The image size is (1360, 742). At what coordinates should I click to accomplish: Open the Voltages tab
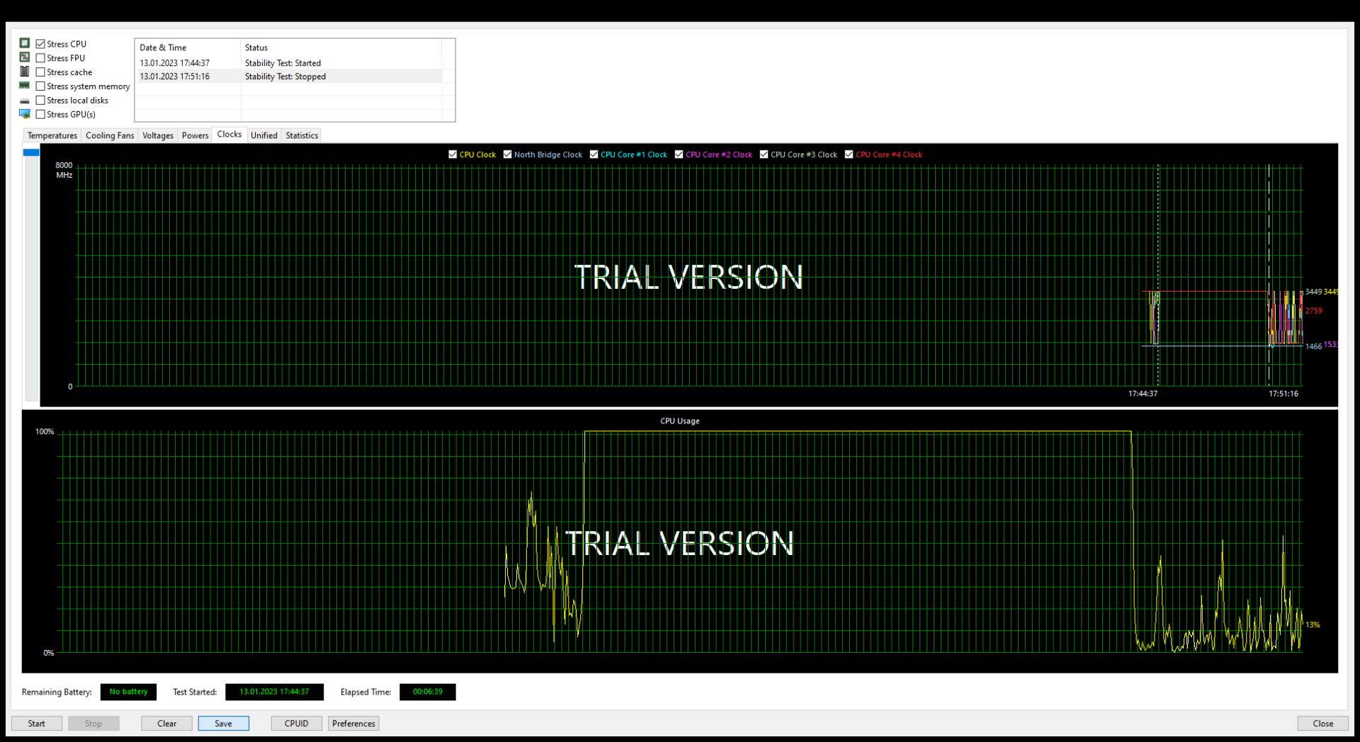click(x=158, y=135)
